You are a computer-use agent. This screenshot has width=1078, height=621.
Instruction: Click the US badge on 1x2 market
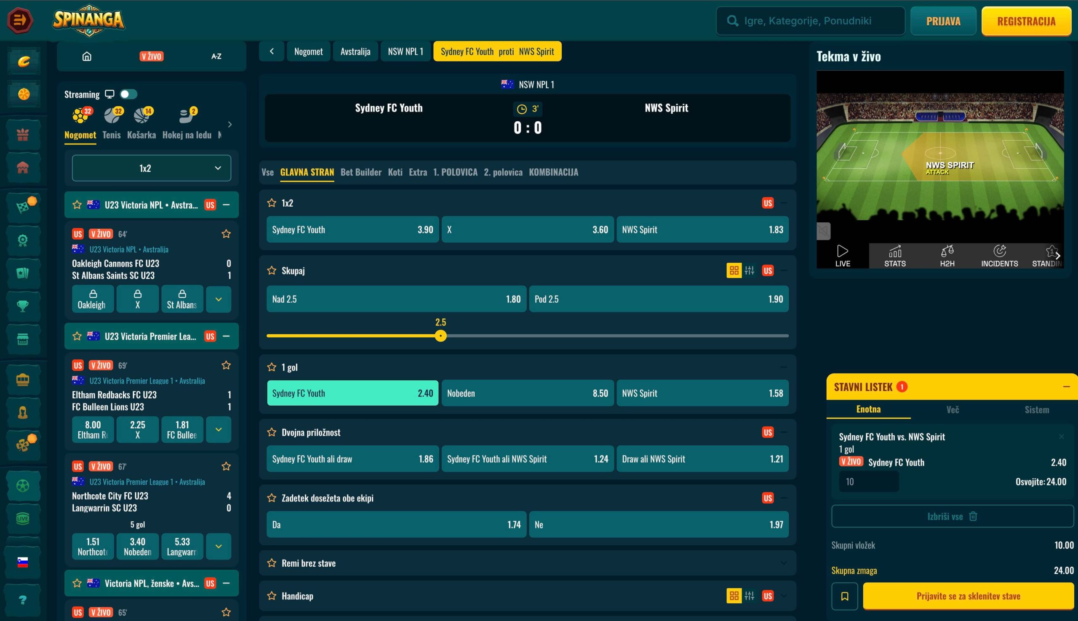[767, 203]
